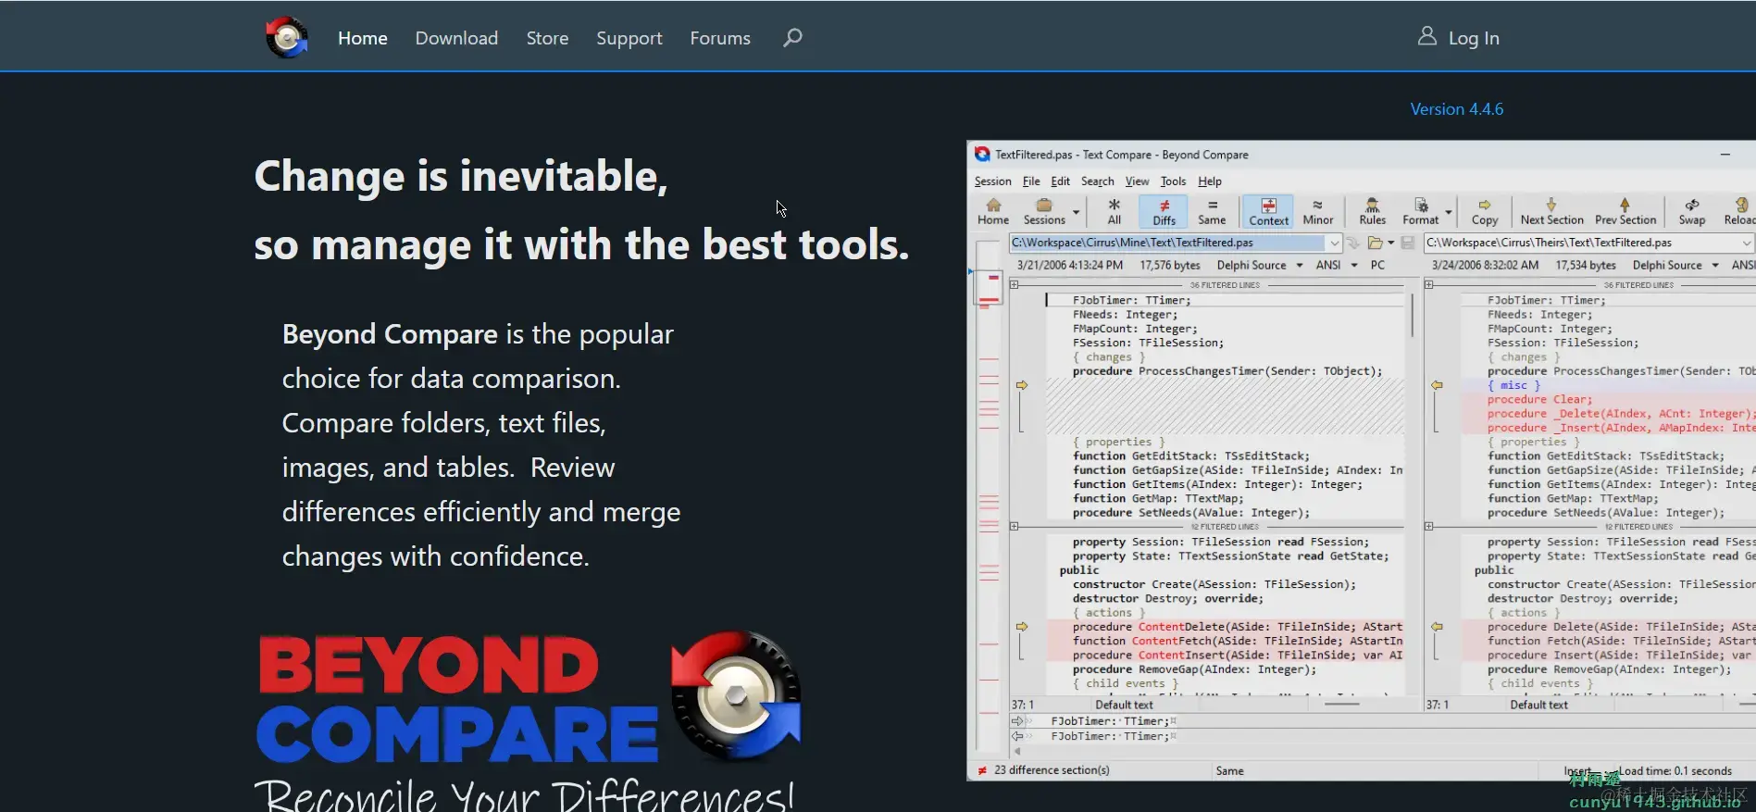1756x812 pixels.
Task: Click yellow arrow beside left ContentDelete line
Action: click(x=1022, y=627)
